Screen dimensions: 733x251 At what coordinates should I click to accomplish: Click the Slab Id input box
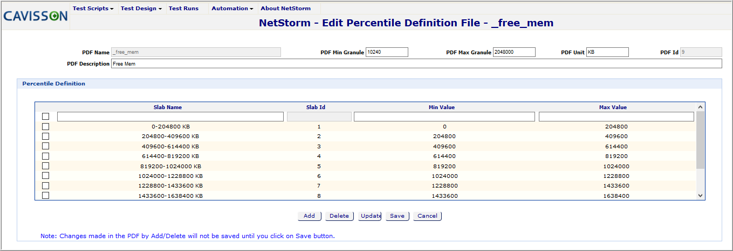319,117
